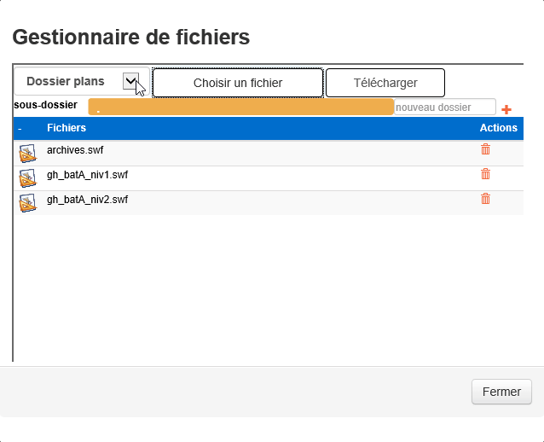Click the Gestionnaire de fichiers title
Screen dimensions: 544x442
click(130, 37)
